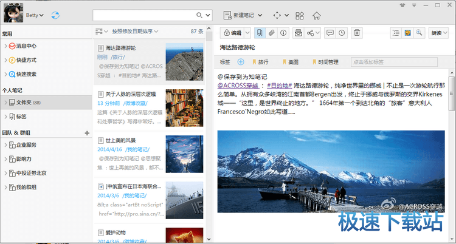Select the 时间管理 tag
456x244 pixels.
[325, 62]
